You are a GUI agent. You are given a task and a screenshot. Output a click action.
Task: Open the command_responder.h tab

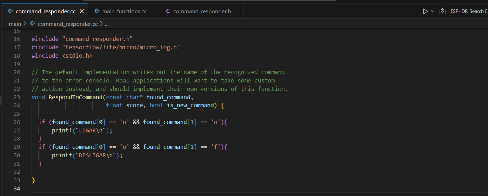202,12
